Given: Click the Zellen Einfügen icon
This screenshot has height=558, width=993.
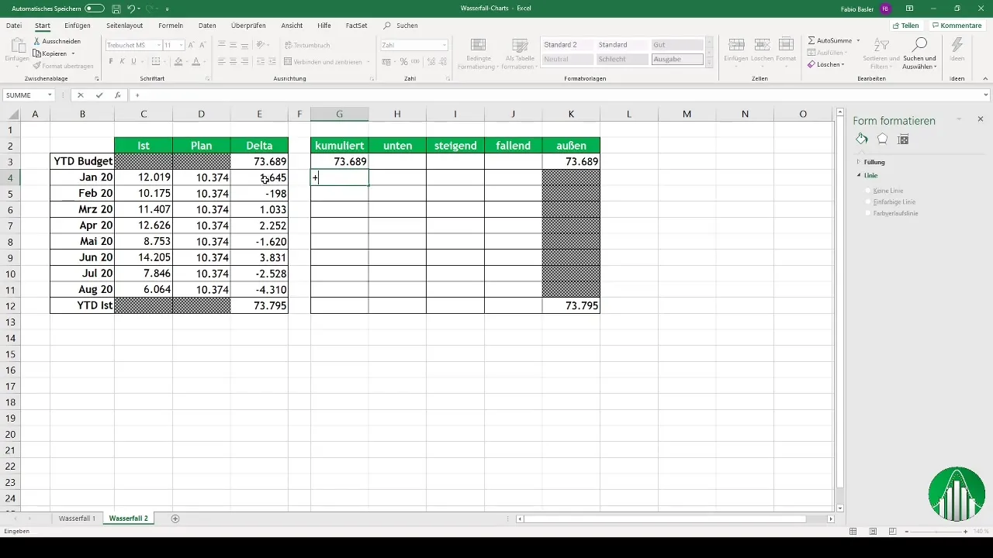Looking at the screenshot, I should (x=736, y=45).
